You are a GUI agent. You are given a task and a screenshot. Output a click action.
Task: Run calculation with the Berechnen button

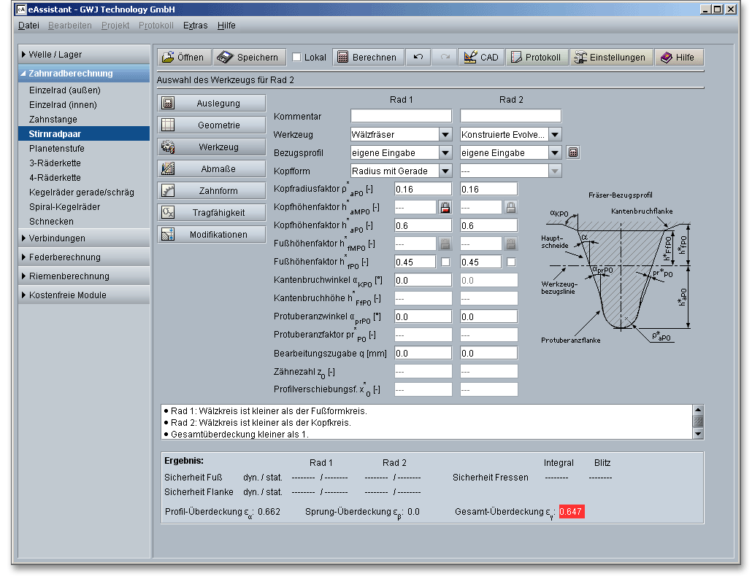pos(368,58)
